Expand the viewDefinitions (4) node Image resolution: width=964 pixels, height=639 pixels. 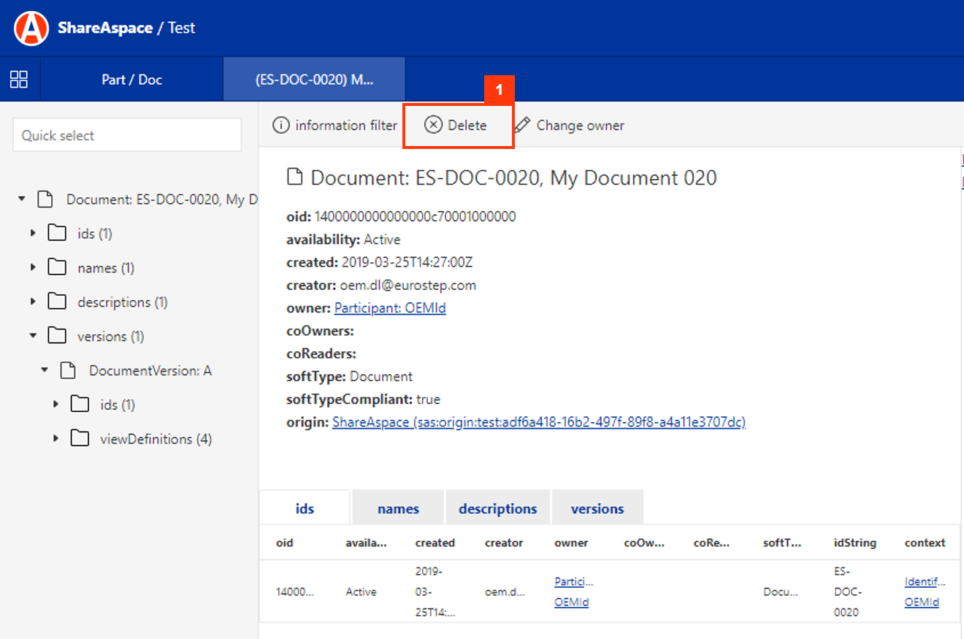(56, 439)
